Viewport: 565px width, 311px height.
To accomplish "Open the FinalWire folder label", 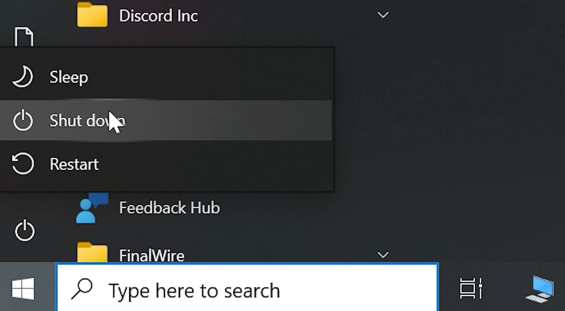I will point(152,255).
